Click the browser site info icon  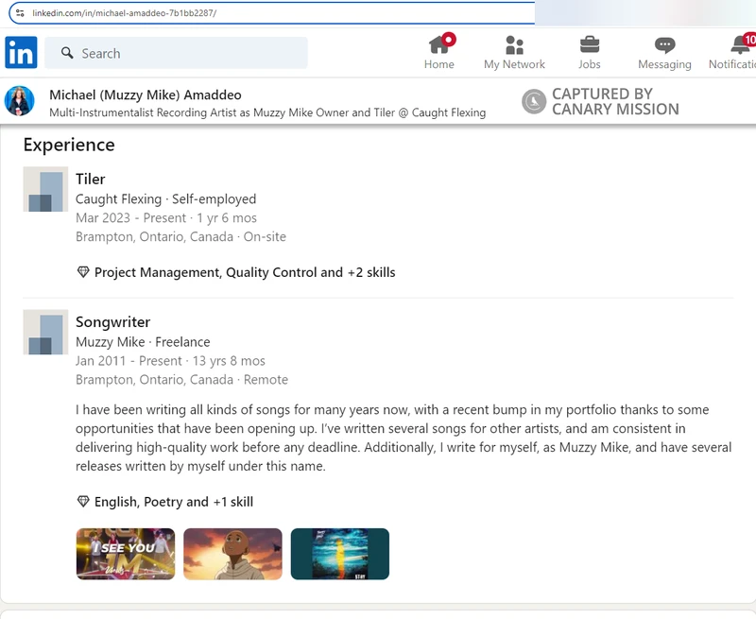(20, 13)
